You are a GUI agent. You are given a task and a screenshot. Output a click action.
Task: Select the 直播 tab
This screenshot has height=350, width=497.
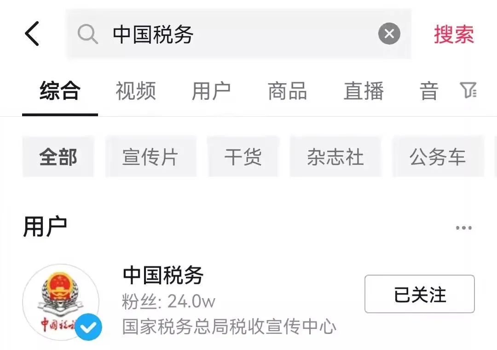[364, 91]
